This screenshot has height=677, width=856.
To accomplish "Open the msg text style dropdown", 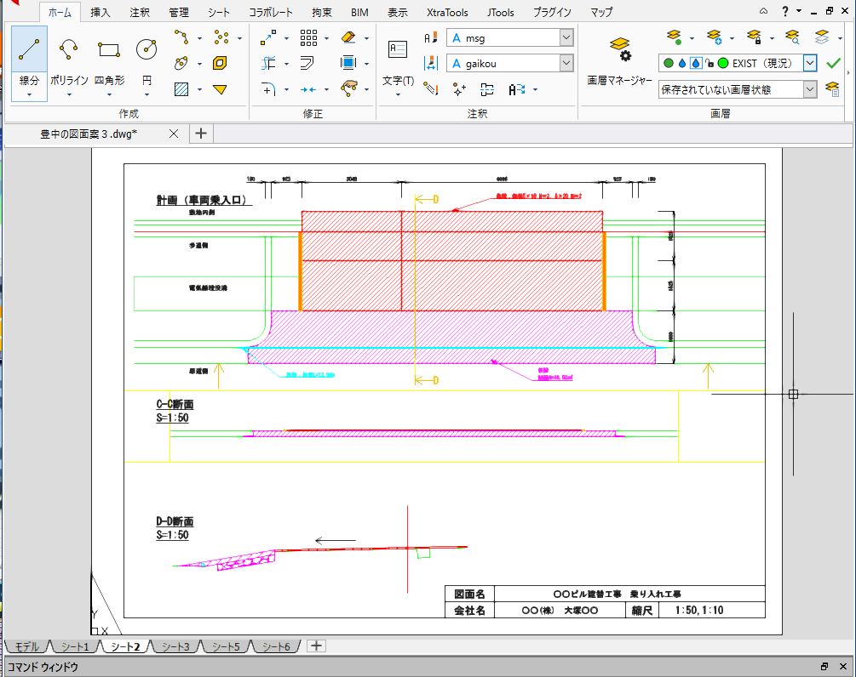I will click(x=566, y=38).
